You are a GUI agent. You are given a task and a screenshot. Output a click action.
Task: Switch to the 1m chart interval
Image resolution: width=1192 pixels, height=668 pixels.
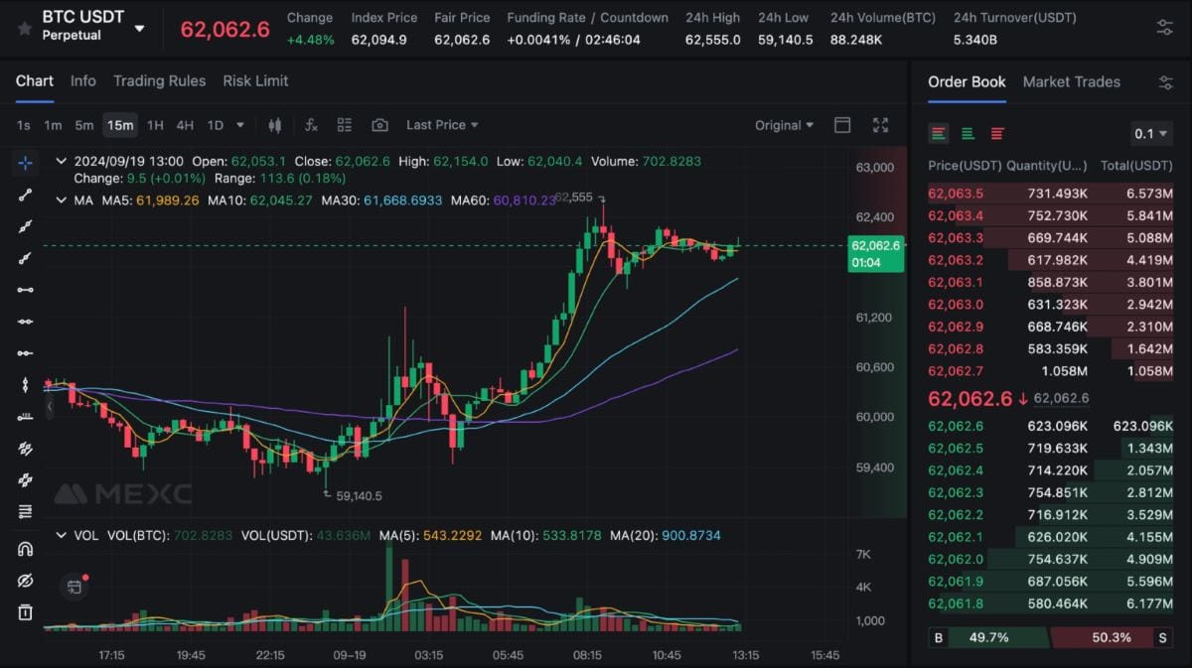pos(53,125)
